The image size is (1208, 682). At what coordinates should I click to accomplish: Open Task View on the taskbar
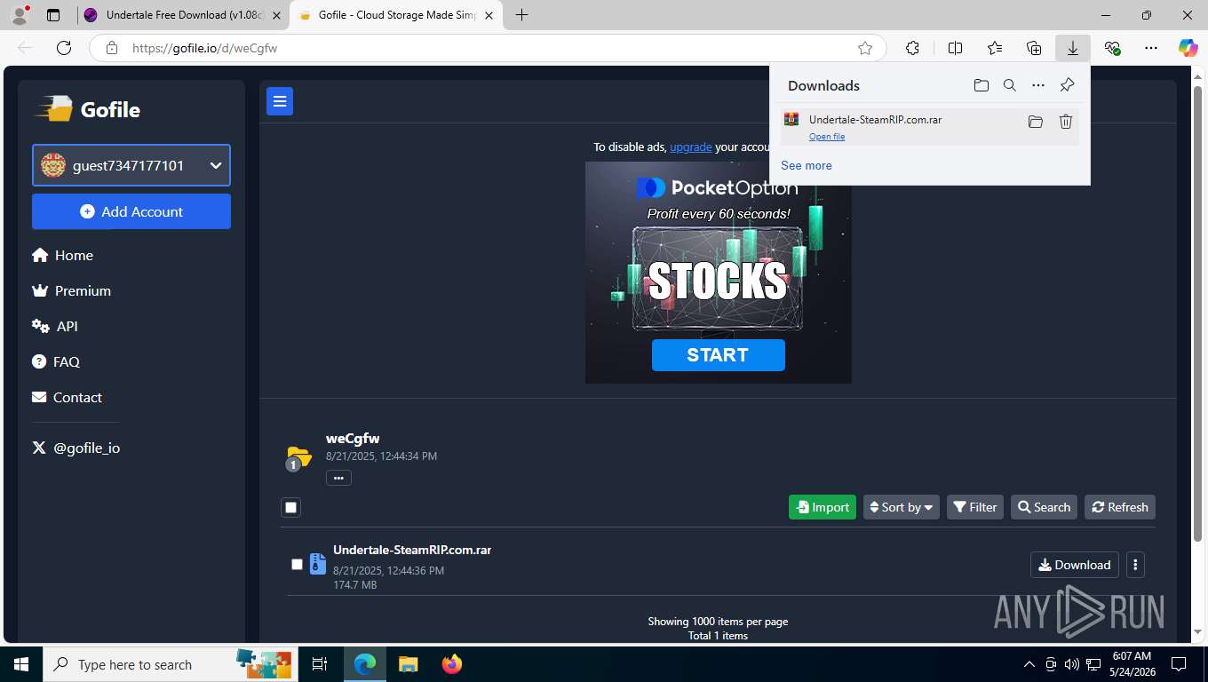(x=320, y=664)
